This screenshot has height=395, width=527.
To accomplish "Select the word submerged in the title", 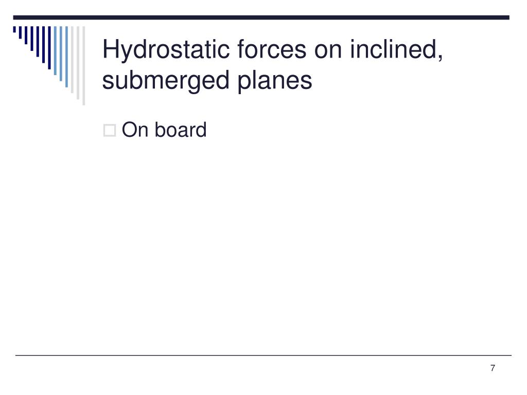I will pyautogui.click(x=166, y=81).
